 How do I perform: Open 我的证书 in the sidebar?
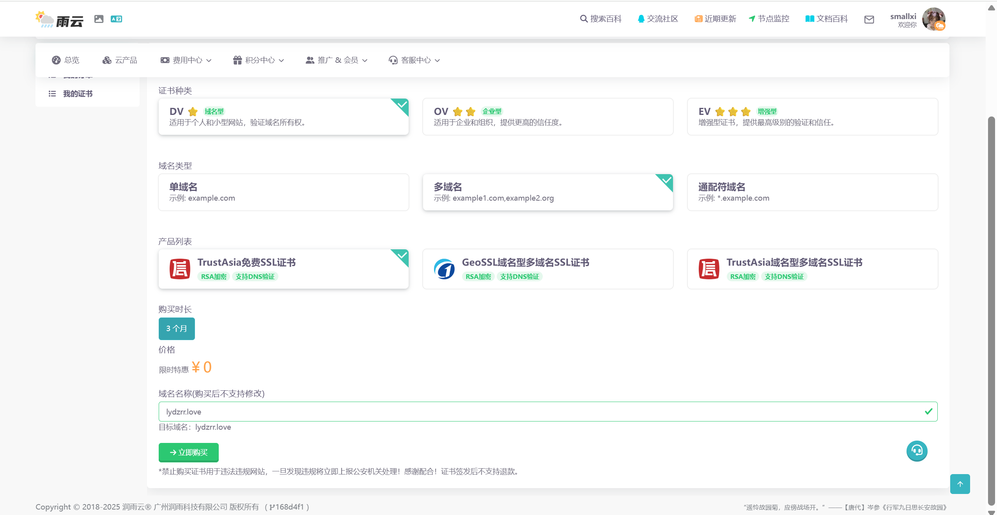(x=78, y=93)
